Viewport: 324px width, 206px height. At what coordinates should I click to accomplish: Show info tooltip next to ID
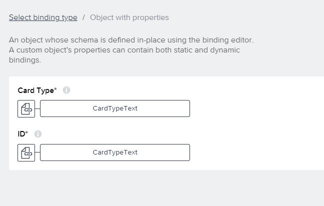[38, 134]
